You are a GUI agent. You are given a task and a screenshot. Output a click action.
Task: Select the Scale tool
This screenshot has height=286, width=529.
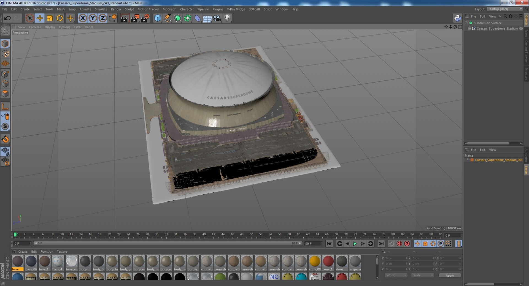pyautogui.click(x=50, y=18)
